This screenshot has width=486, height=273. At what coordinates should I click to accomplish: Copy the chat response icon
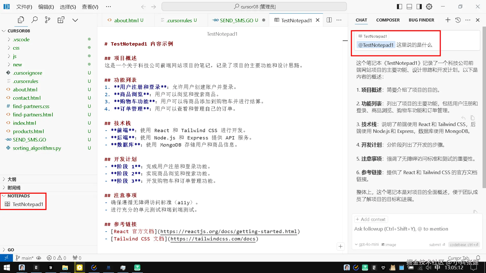pos(472,118)
